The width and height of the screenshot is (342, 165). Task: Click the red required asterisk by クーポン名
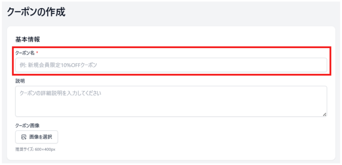tap(37, 53)
